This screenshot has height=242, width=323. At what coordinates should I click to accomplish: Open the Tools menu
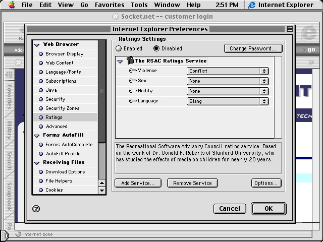click(x=139, y=5)
